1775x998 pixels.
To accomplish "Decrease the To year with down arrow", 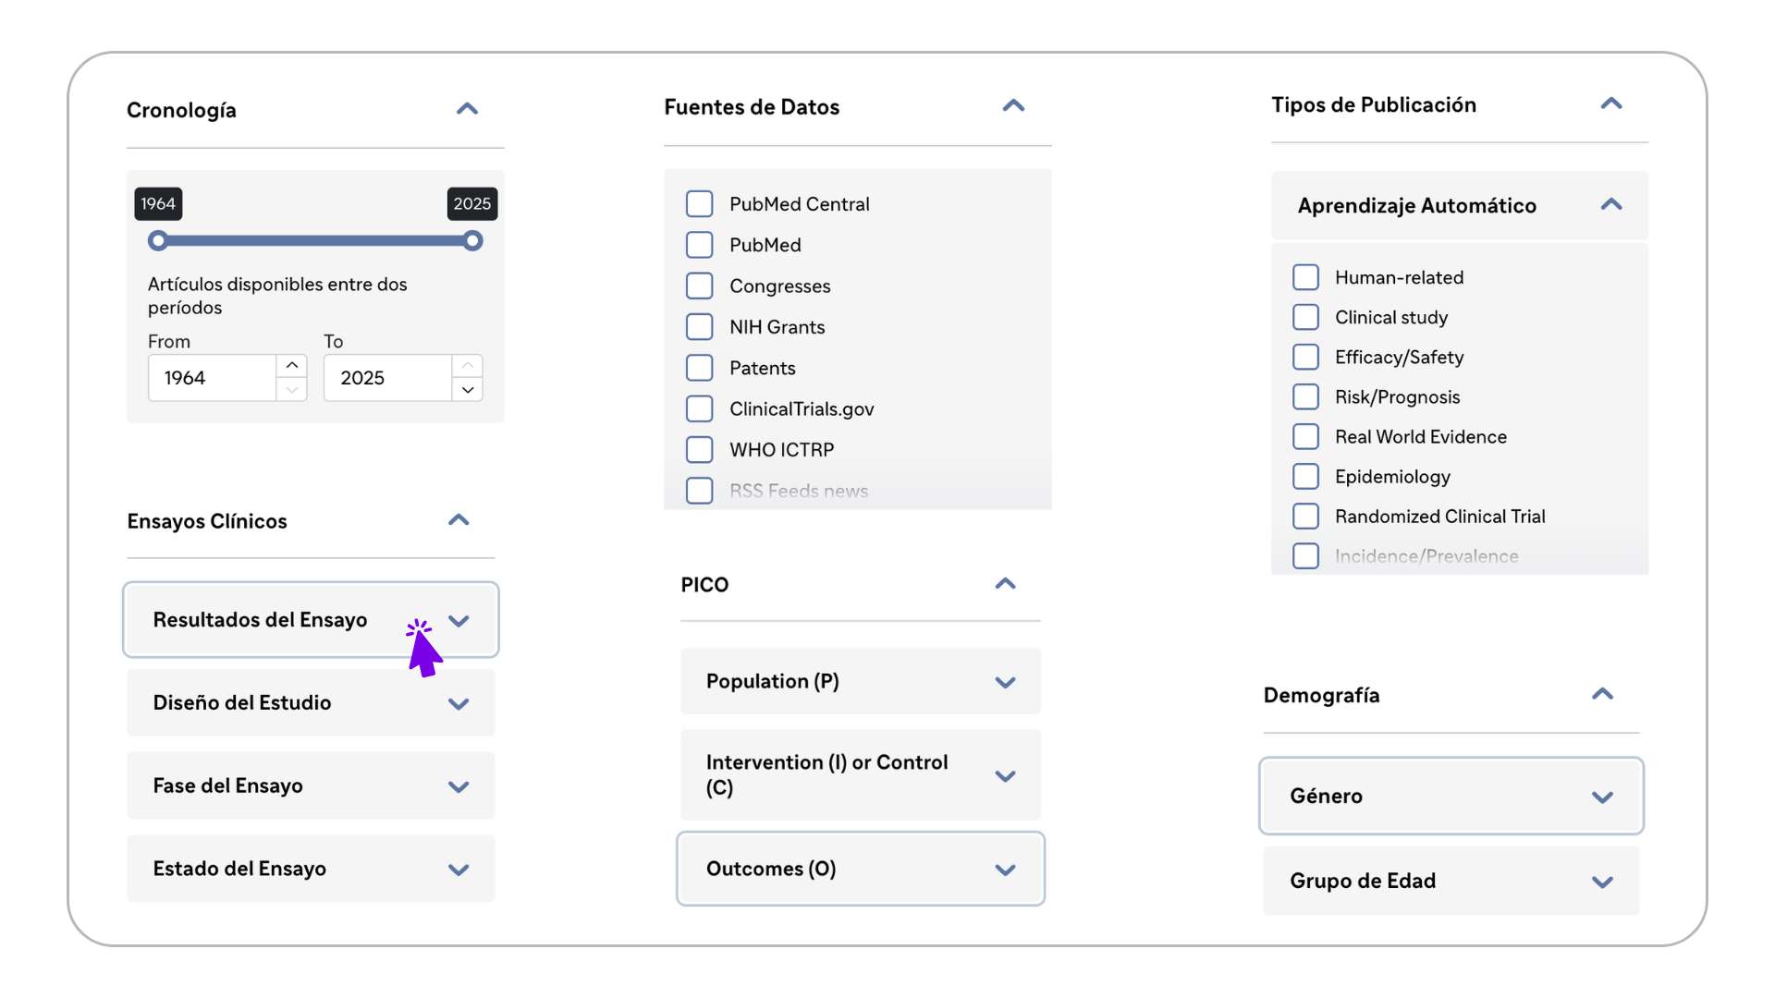I will 468,390.
